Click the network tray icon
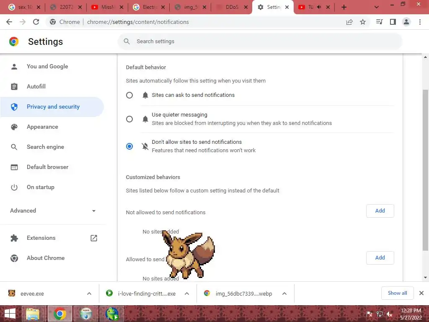 (x=380, y=314)
